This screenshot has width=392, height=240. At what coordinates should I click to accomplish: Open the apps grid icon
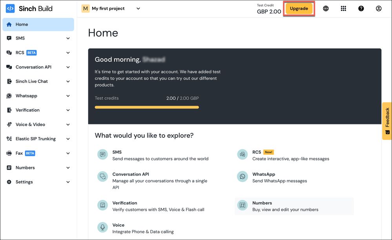343,9
